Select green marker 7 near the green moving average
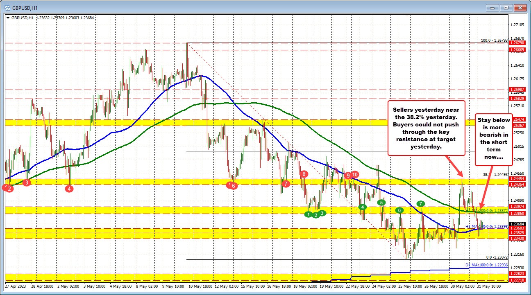Image resolution: width=531 pixels, height=295 pixels. tap(420, 203)
